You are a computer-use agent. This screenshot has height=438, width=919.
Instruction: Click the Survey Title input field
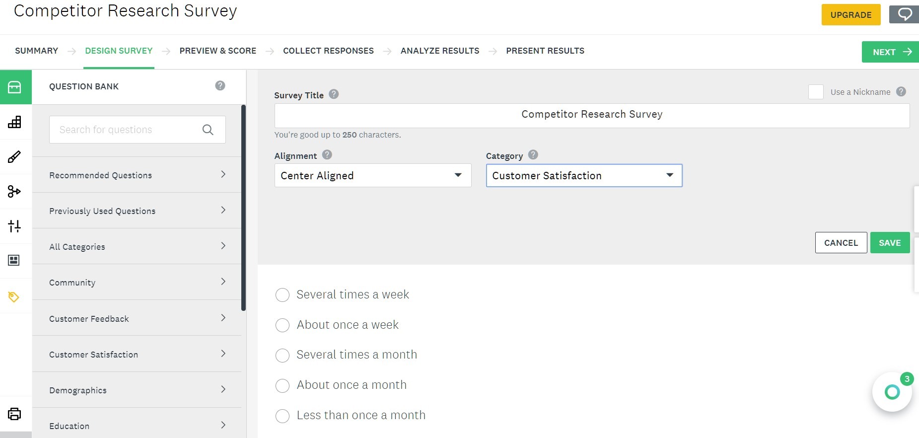[x=591, y=115]
